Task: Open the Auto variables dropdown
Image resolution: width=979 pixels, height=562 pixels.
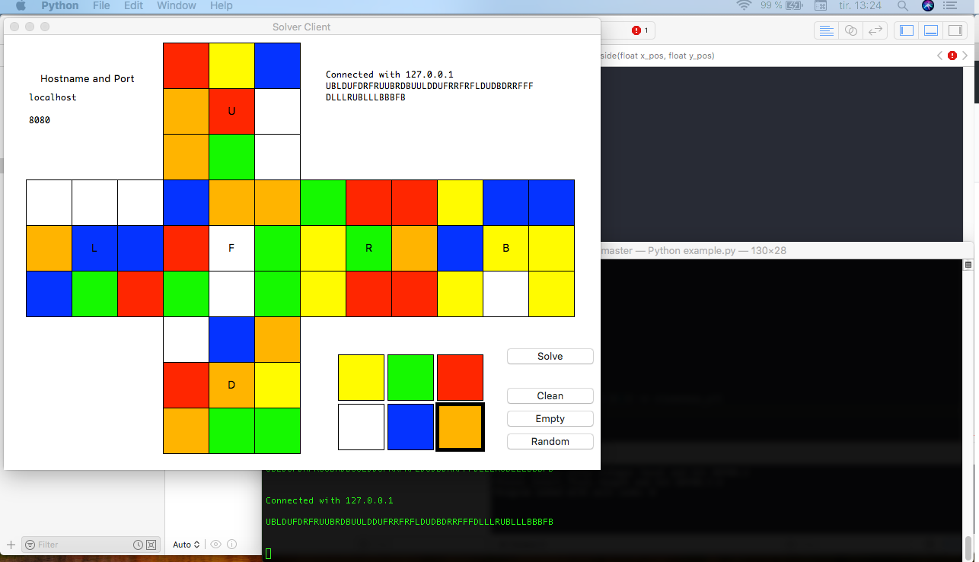Action: pyautogui.click(x=186, y=545)
